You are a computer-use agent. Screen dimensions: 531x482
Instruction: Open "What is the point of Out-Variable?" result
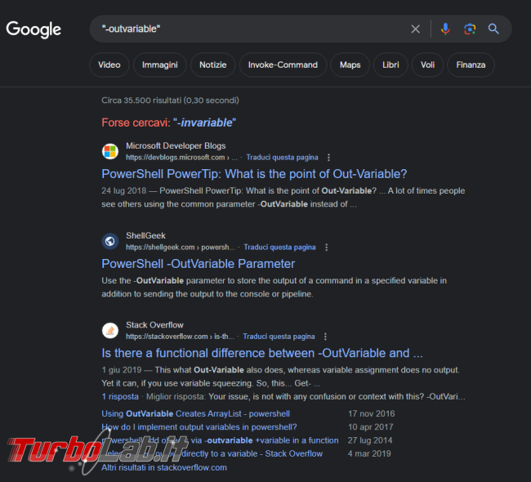[x=254, y=174]
